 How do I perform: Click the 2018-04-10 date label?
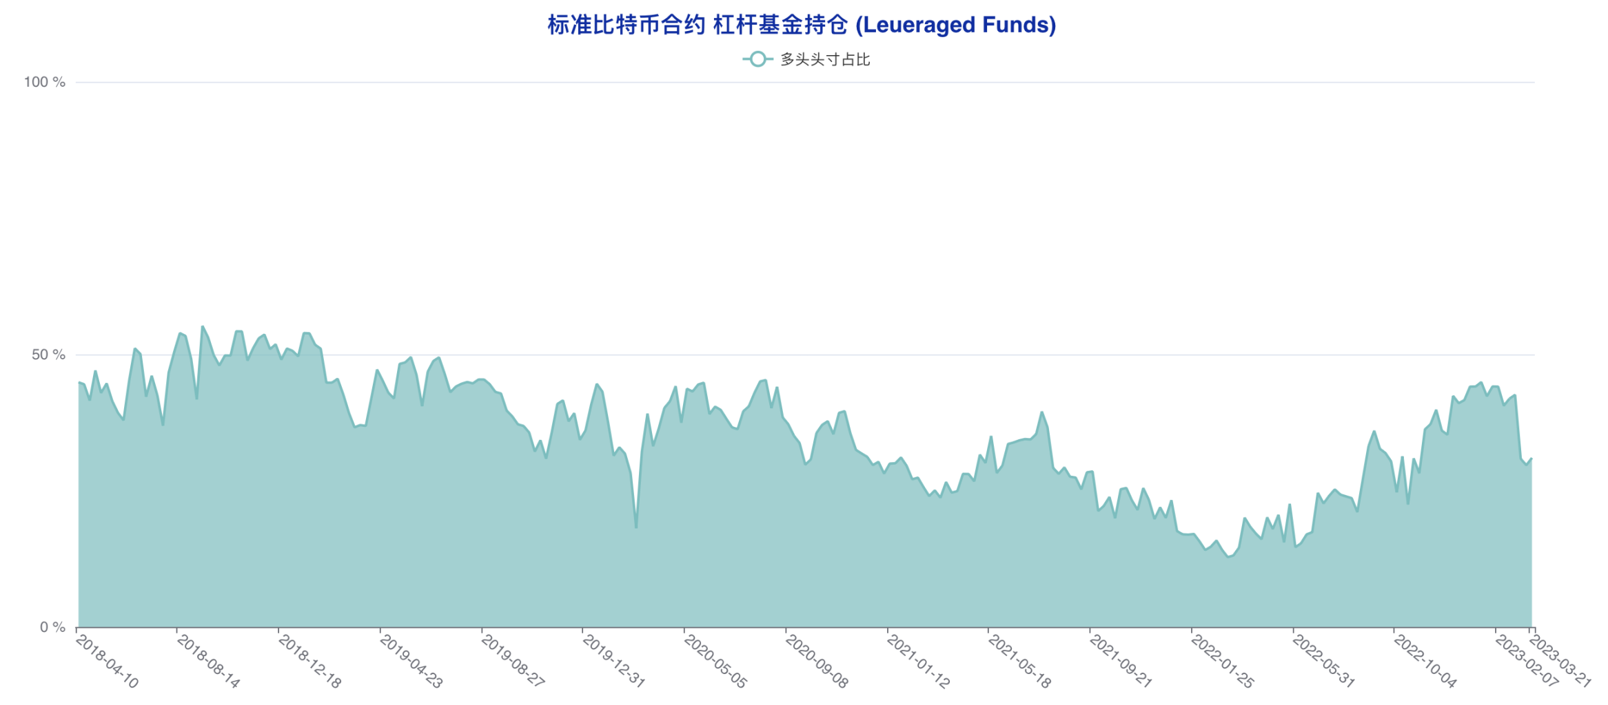pyautogui.click(x=107, y=661)
